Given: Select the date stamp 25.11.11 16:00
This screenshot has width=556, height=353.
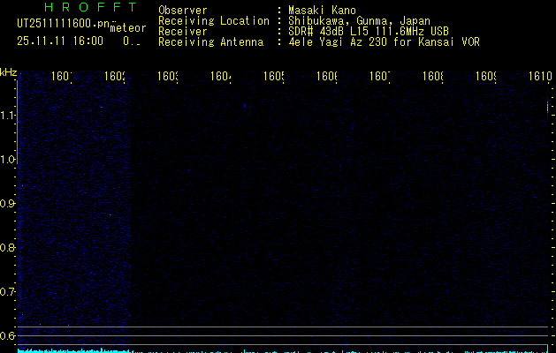Looking at the screenshot, I should pos(60,41).
